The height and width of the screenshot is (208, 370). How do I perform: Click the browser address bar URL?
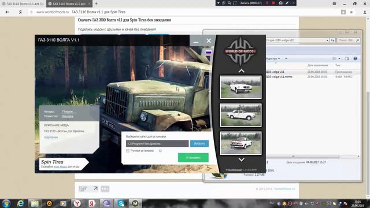pyautogui.click(x=53, y=12)
